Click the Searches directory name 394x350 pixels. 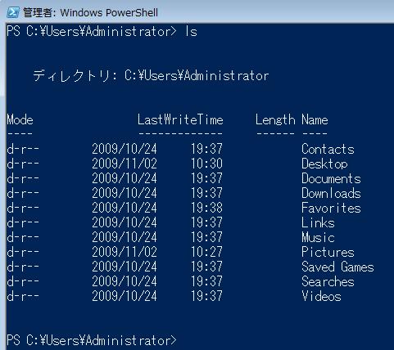(x=328, y=281)
